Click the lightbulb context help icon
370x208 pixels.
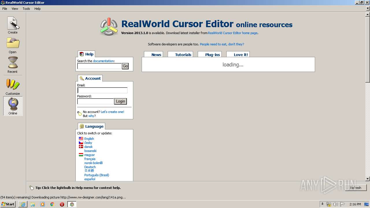tap(32, 188)
